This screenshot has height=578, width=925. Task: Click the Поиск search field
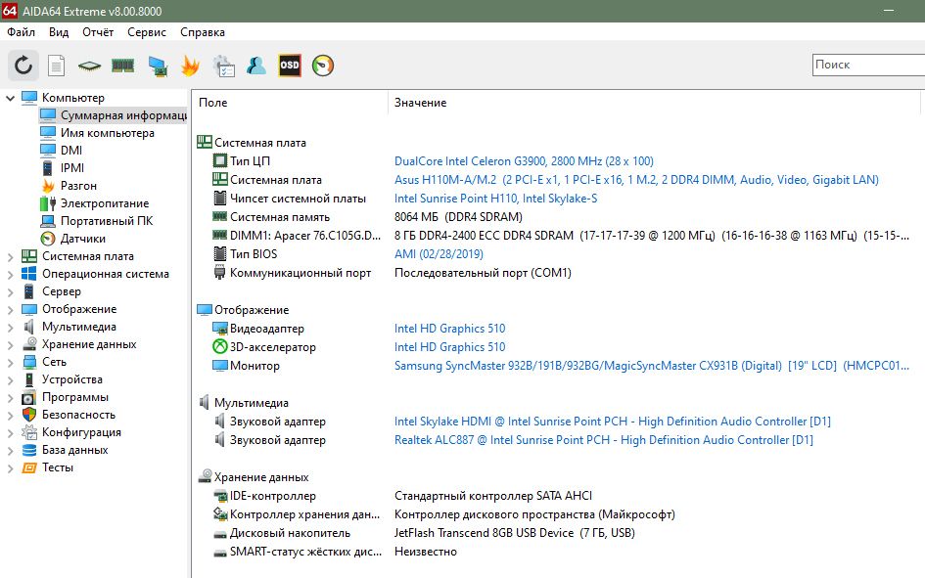[868, 65]
